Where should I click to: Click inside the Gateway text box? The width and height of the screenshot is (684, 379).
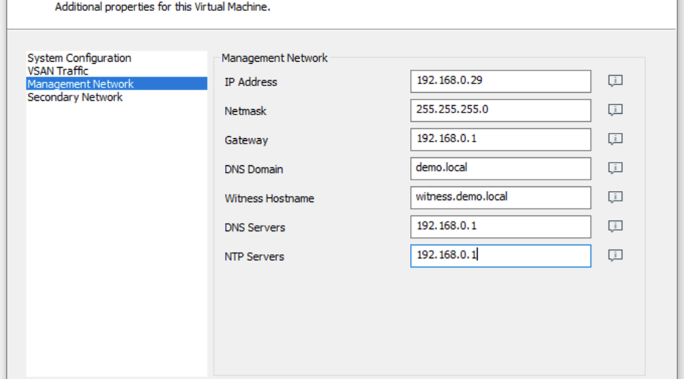500,139
